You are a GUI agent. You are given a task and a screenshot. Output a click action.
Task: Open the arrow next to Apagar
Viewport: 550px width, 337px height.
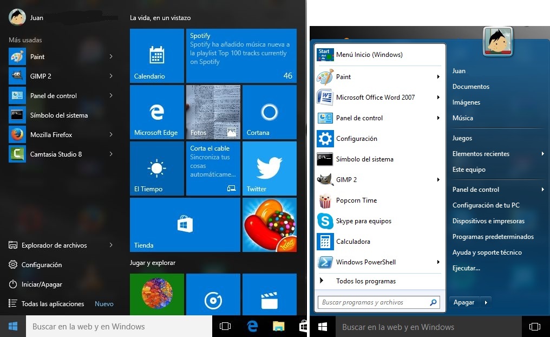coord(486,302)
